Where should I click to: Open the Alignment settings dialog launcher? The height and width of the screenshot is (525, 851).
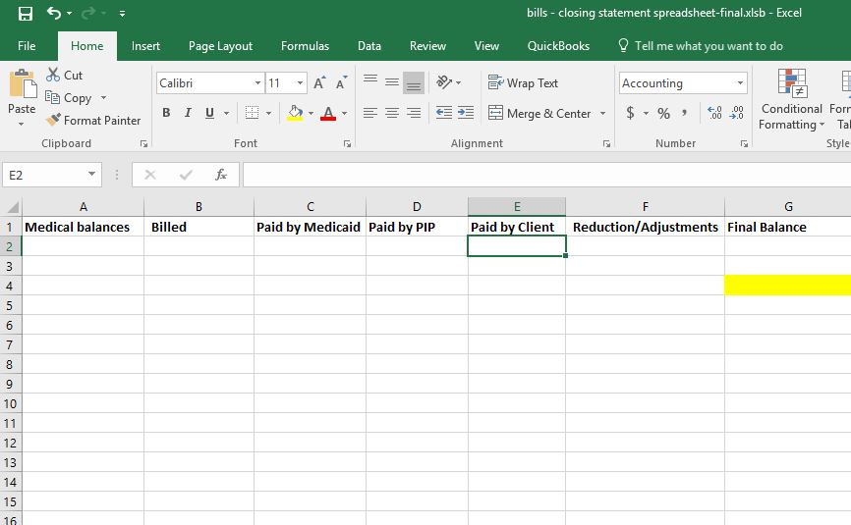point(606,143)
